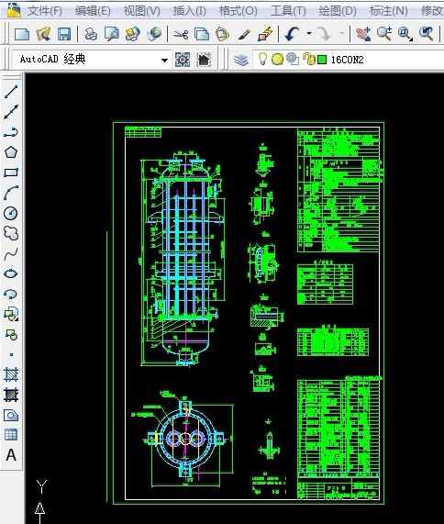444x524 pixels.
Task: Select the Rectangle tool
Action: click(x=11, y=173)
